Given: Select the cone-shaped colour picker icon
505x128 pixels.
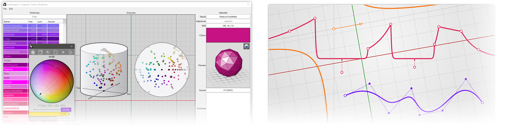Looking at the screenshot, I should point(71,52).
